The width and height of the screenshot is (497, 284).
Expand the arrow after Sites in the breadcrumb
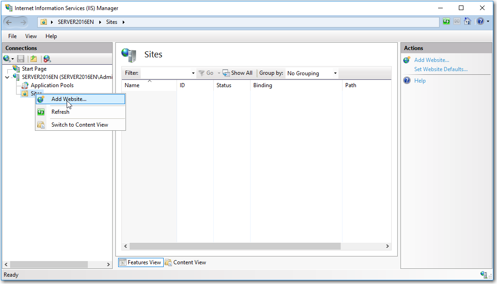tap(124, 22)
